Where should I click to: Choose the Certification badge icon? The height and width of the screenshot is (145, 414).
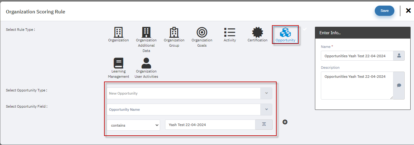[257, 32]
